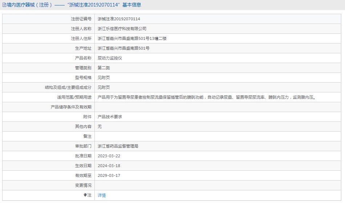This screenshot has width=345, height=203.
Task: Click the 有效期至 label
Action: coord(83,175)
